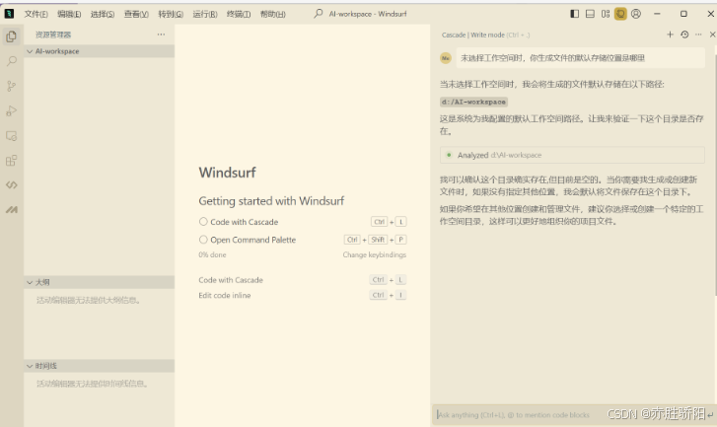Viewport: 717px width, 427px height.
Task: Open Explorer panel more actions ellipsis
Action: [161, 35]
